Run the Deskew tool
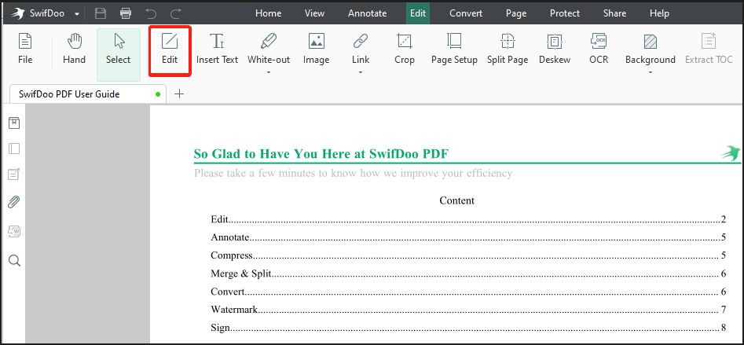Image resolution: width=744 pixels, height=345 pixels. 554,49
